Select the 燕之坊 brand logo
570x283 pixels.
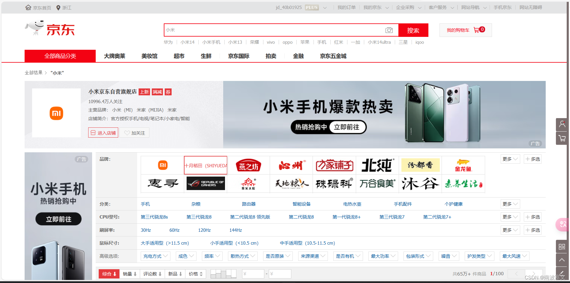point(248,165)
